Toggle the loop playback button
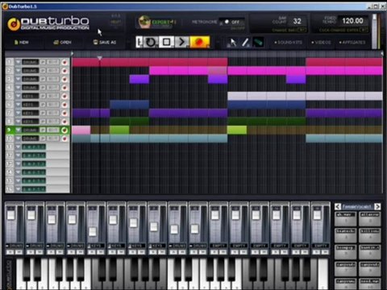The height and width of the screenshot is (290, 387). click(x=150, y=42)
